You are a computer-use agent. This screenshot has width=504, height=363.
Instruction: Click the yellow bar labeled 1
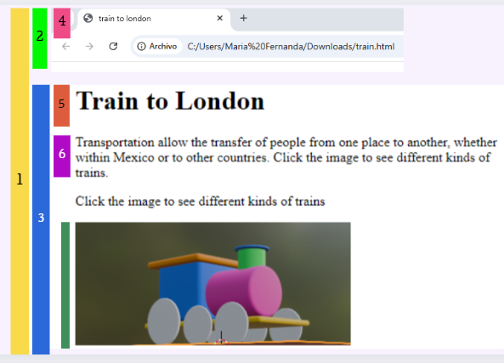20,181
